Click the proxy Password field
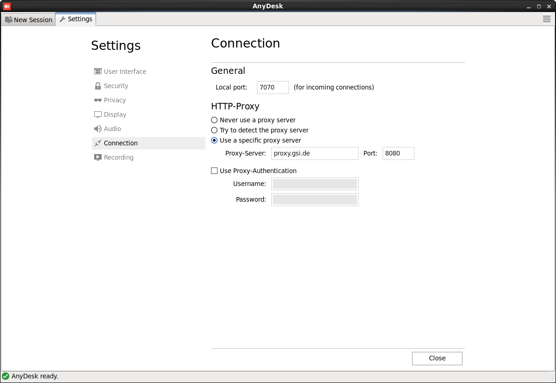 pyautogui.click(x=315, y=199)
